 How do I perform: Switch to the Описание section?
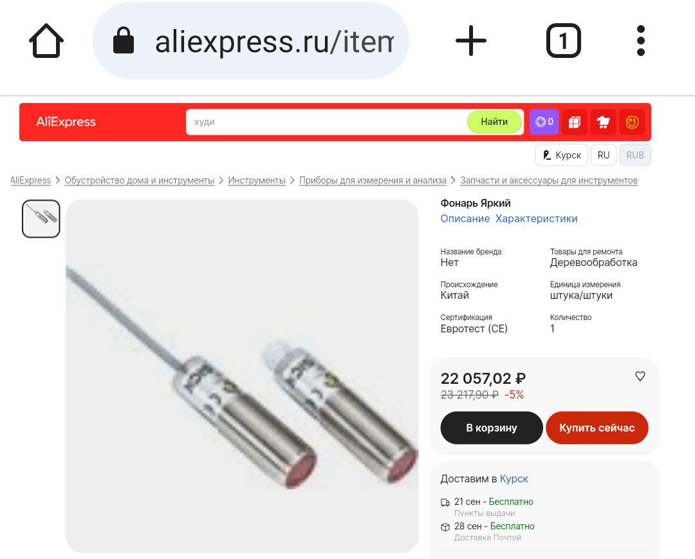pyautogui.click(x=465, y=219)
